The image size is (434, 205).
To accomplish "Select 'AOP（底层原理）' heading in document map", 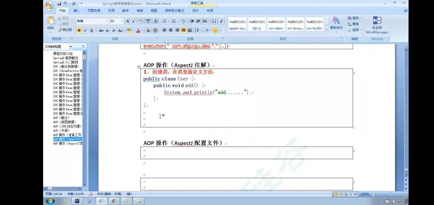I will pyautogui.click(x=65, y=122).
